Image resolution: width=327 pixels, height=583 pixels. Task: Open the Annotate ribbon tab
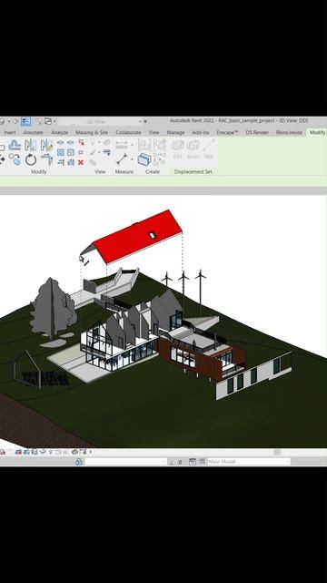(34, 132)
